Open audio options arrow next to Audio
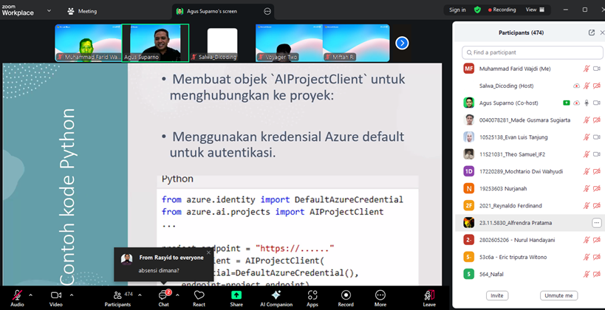 tap(31, 295)
